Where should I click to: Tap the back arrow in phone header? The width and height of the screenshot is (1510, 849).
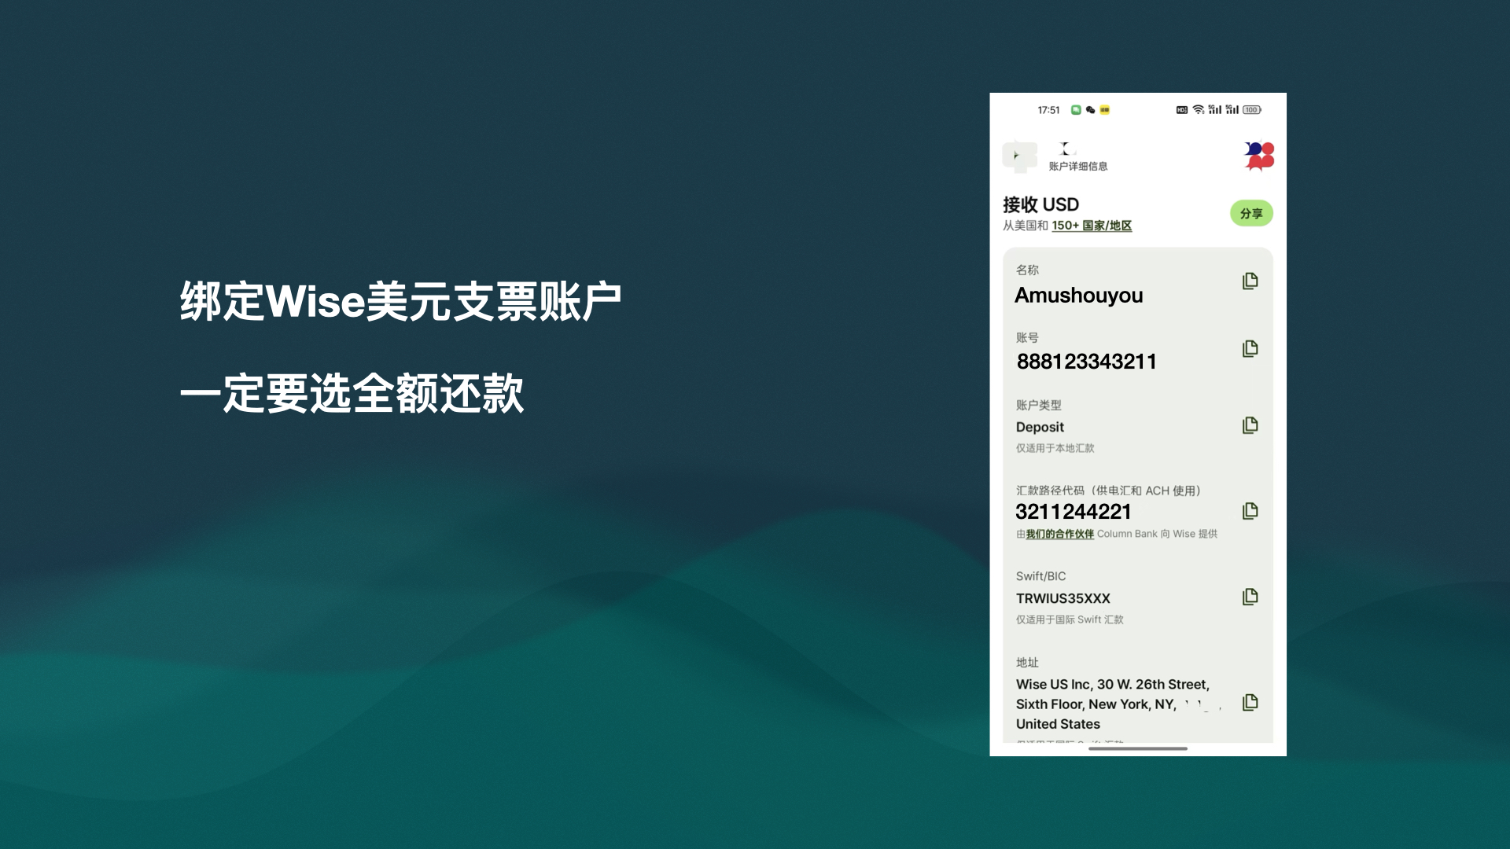[x=1019, y=156]
